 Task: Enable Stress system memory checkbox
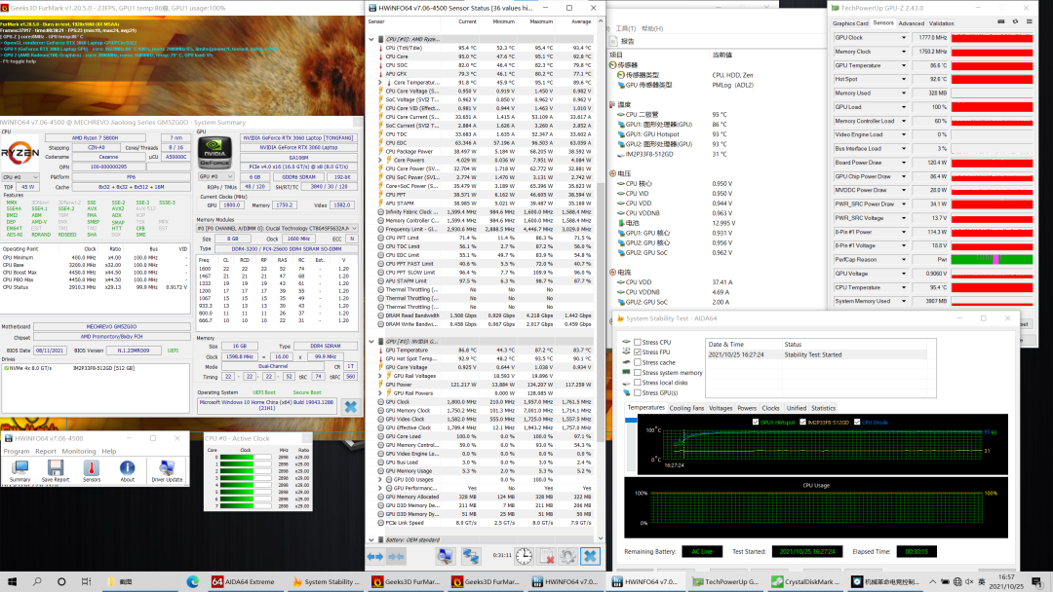(638, 373)
